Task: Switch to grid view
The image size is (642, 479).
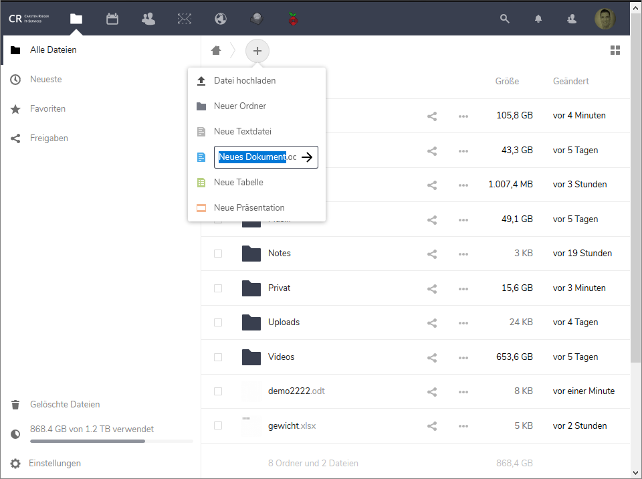Action: point(615,50)
